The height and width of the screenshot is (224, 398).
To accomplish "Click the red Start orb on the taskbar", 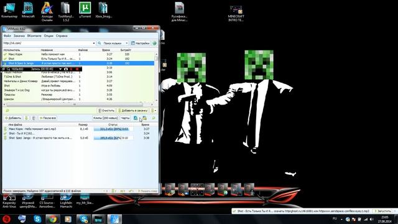I will coord(6,219).
